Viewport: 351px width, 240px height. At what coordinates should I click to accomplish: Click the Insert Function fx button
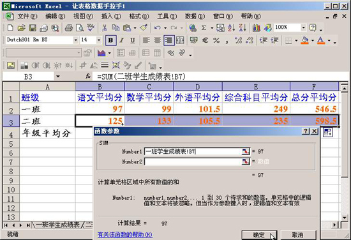88,77
